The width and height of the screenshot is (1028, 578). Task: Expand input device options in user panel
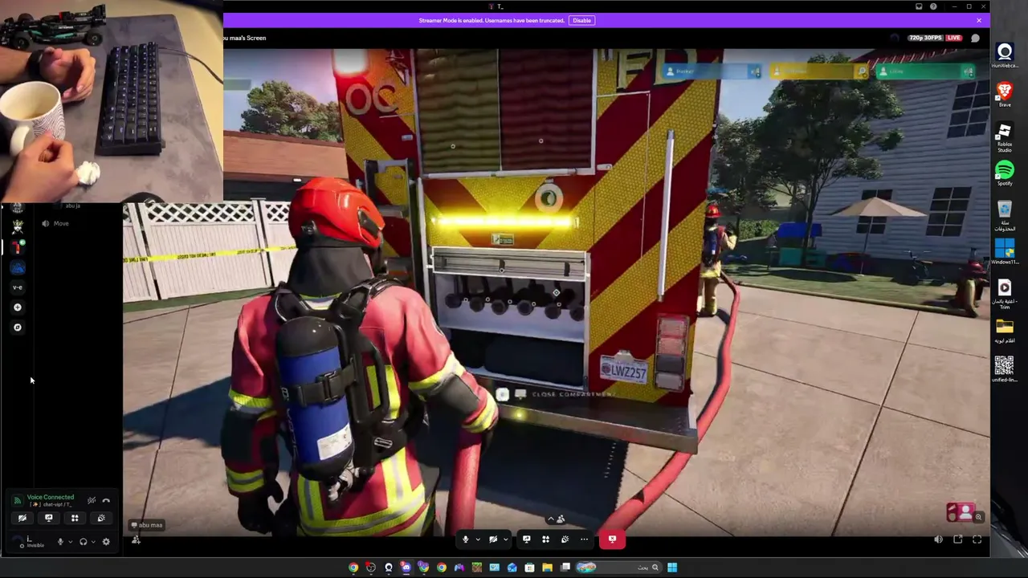click(x=70, y=542)
